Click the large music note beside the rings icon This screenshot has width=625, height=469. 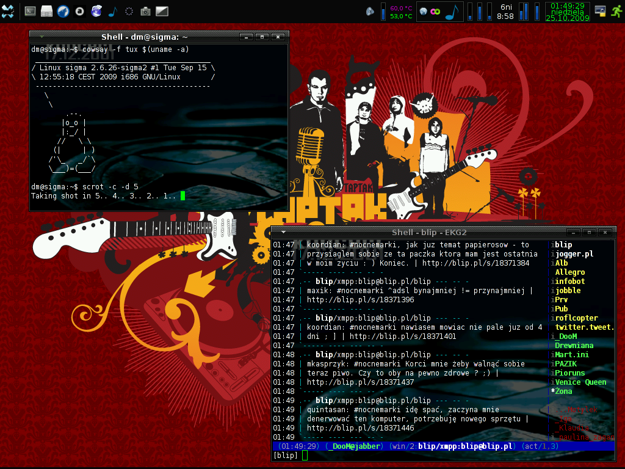pos(452,12)
